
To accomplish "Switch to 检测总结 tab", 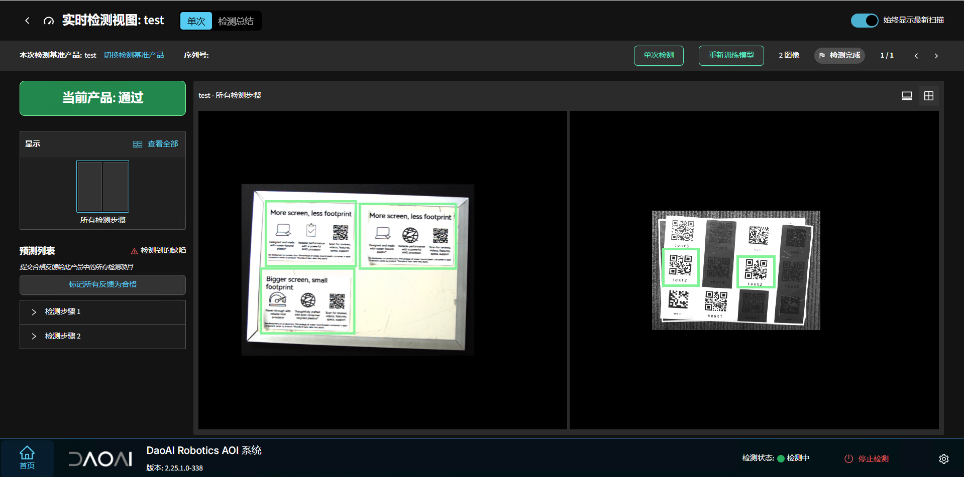I will (236, 21).
